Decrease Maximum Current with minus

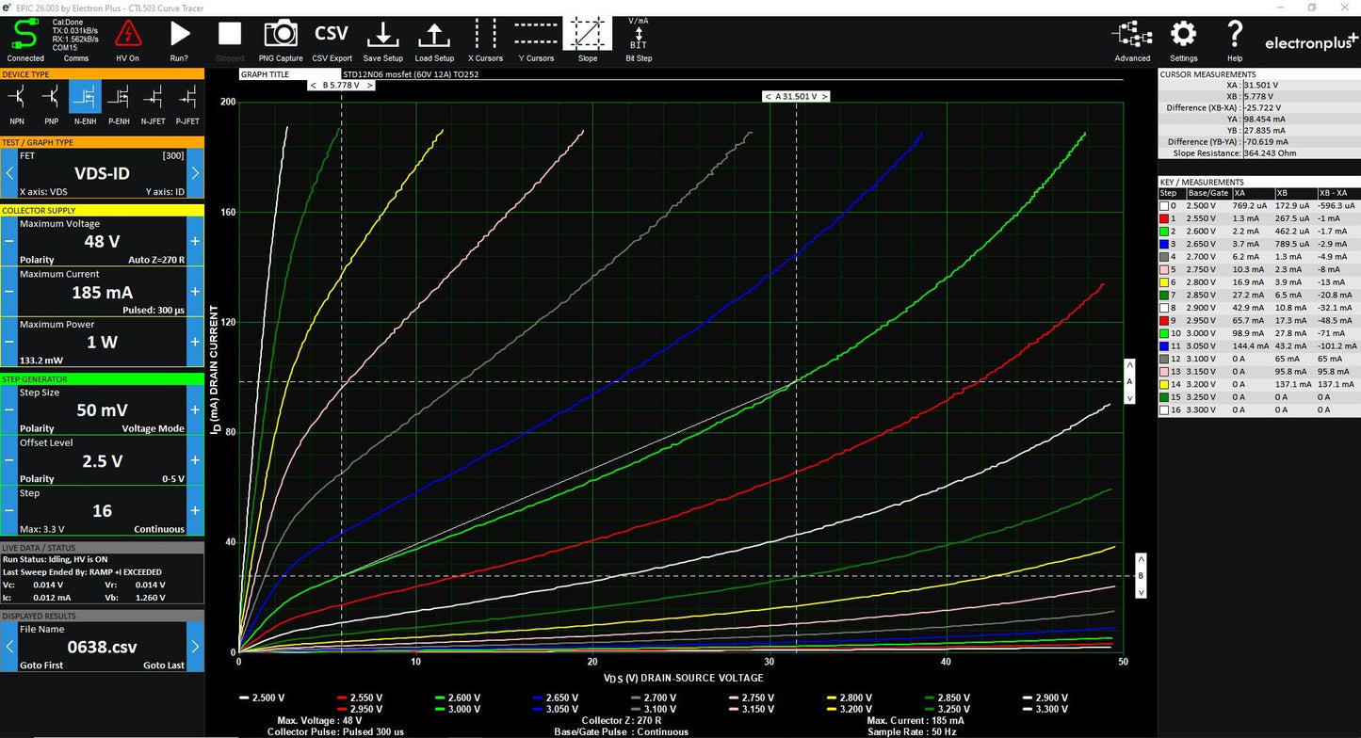coord(8,292)
